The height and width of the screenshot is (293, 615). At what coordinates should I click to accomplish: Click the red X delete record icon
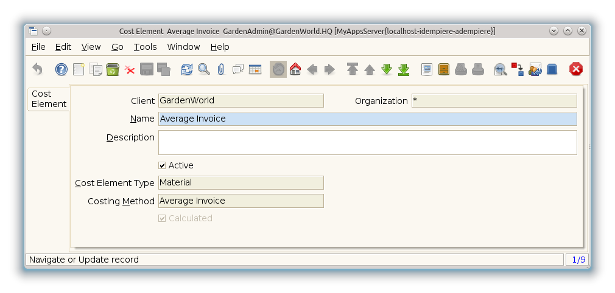click(130, 69)
